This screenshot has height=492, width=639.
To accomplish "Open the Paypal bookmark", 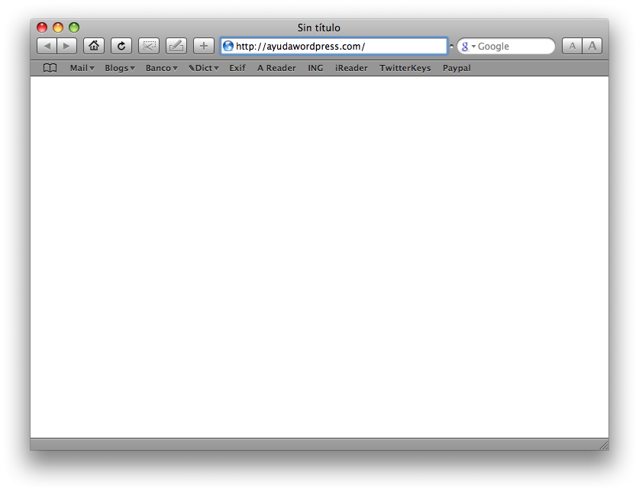I will point(457,68).
